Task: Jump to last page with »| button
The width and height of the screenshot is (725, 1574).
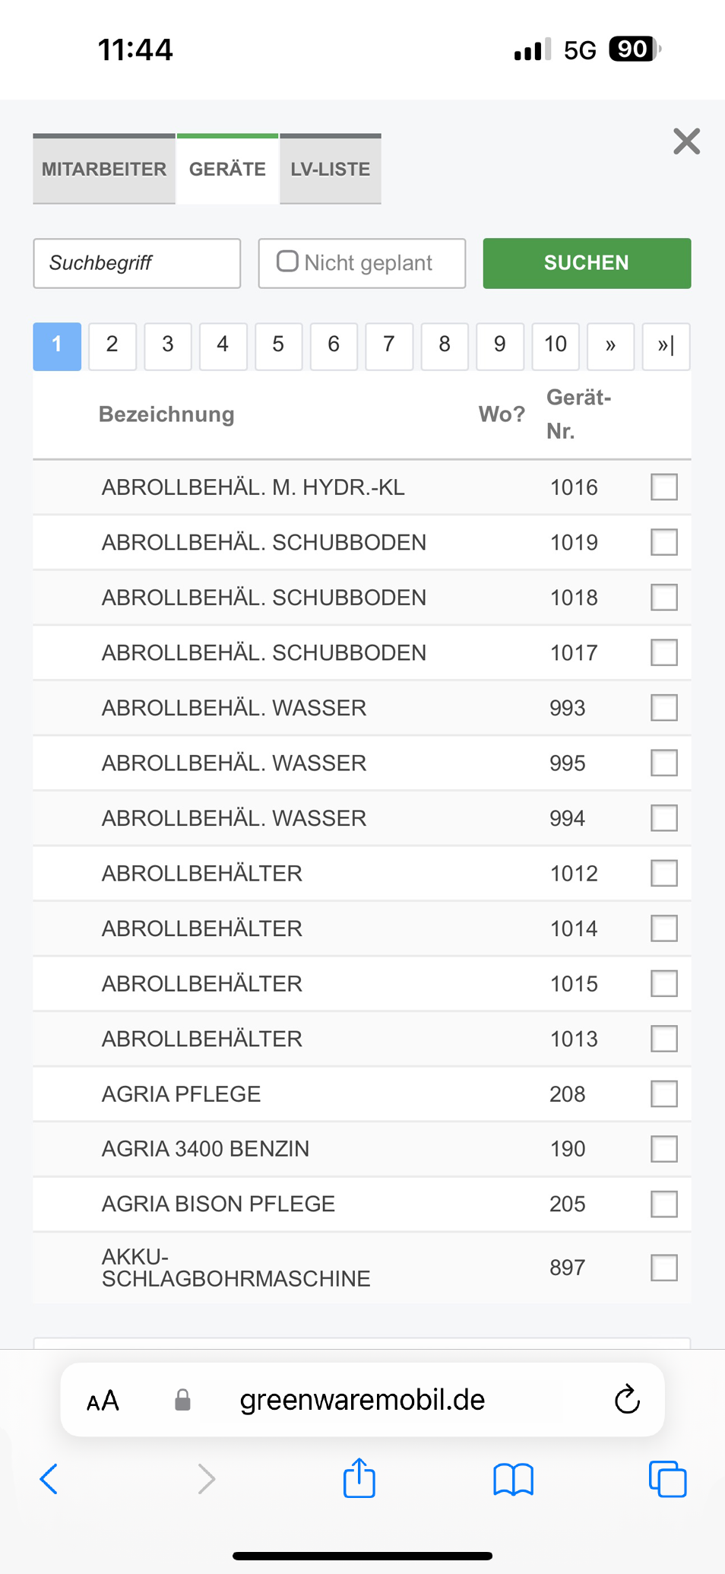Action: (x=666, y=346)
